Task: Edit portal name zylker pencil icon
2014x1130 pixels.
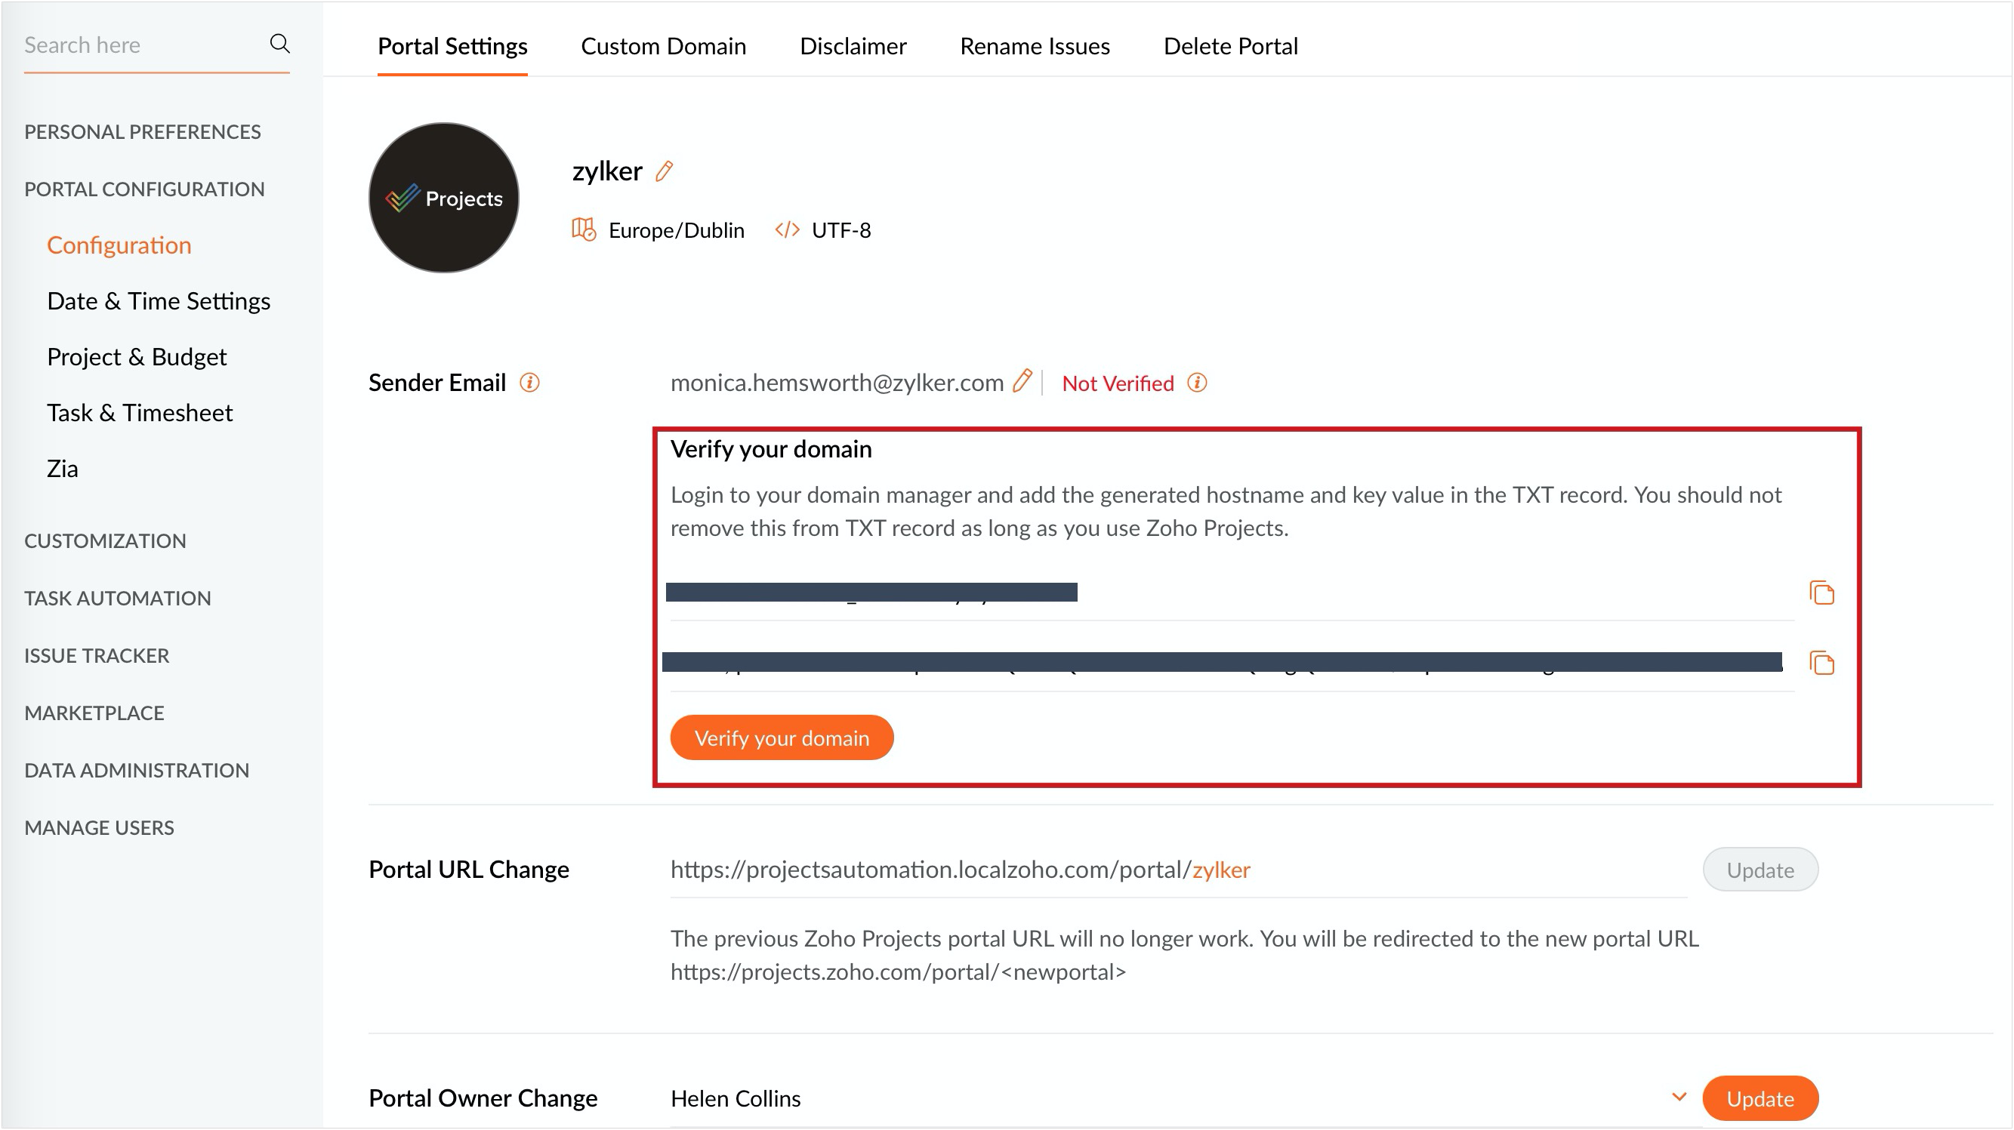Action: pos(664,171)
